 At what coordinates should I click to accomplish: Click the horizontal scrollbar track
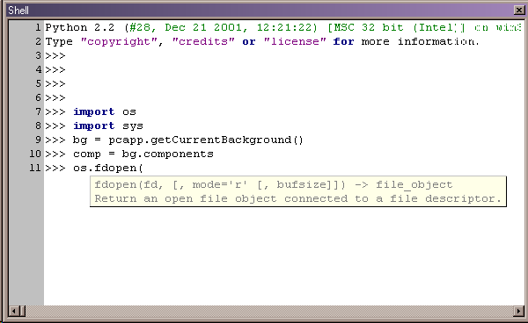click(269, 311)
